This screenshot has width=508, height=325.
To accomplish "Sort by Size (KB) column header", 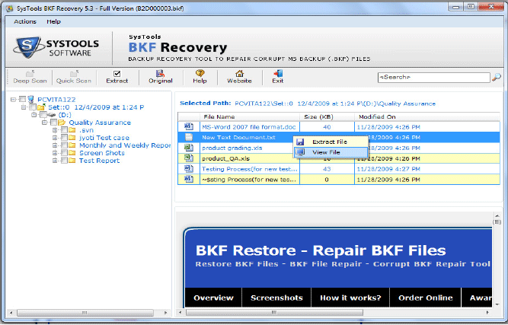I will coord(327,116).
